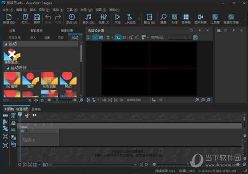The image size is (248, 174).
Task: Open the 输出 export icon
Action: (x=149, y=17)
